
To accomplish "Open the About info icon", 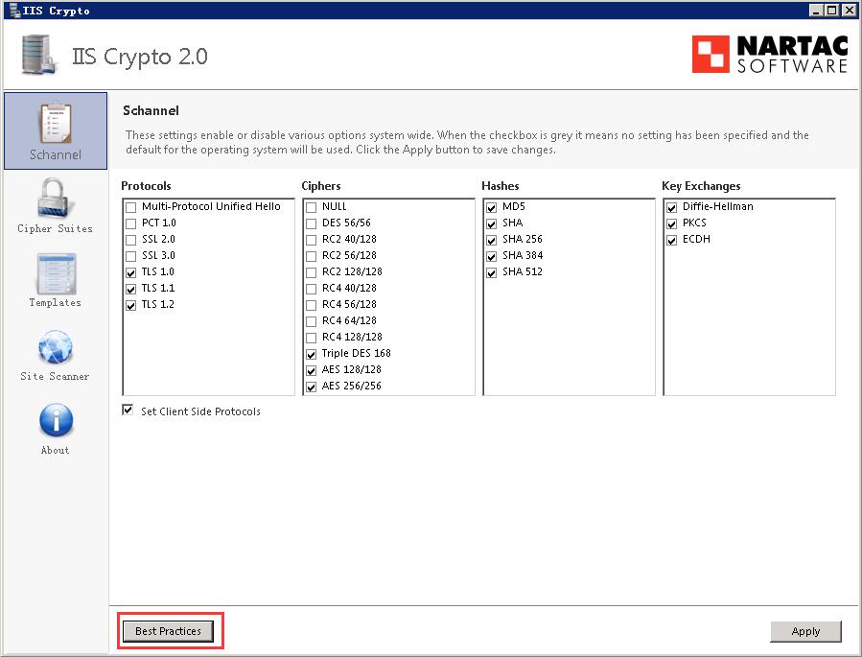I will point(56,421).
